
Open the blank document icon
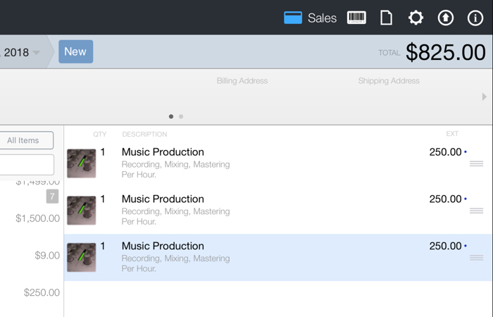click(x=386, y=18)
